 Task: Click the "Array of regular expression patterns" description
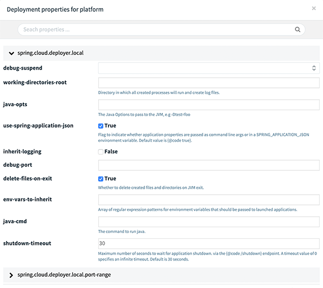[197, 210]
